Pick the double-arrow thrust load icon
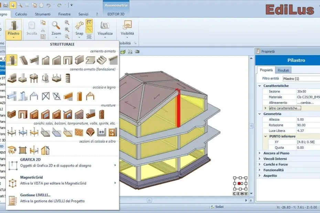320x213 pixels. pos(102,132)
